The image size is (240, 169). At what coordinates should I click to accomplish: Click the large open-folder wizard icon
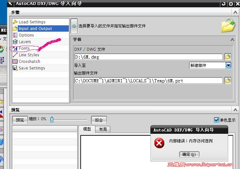(228, 26)
